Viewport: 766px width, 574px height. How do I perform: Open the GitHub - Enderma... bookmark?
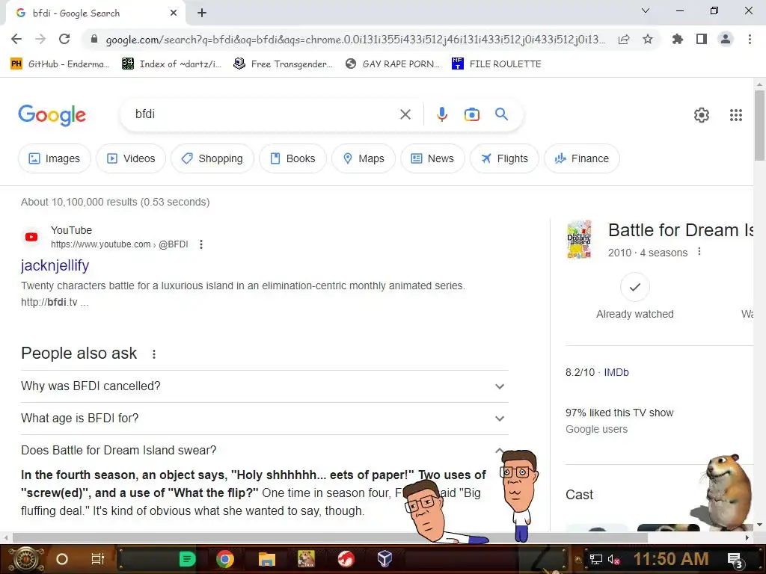60,64
